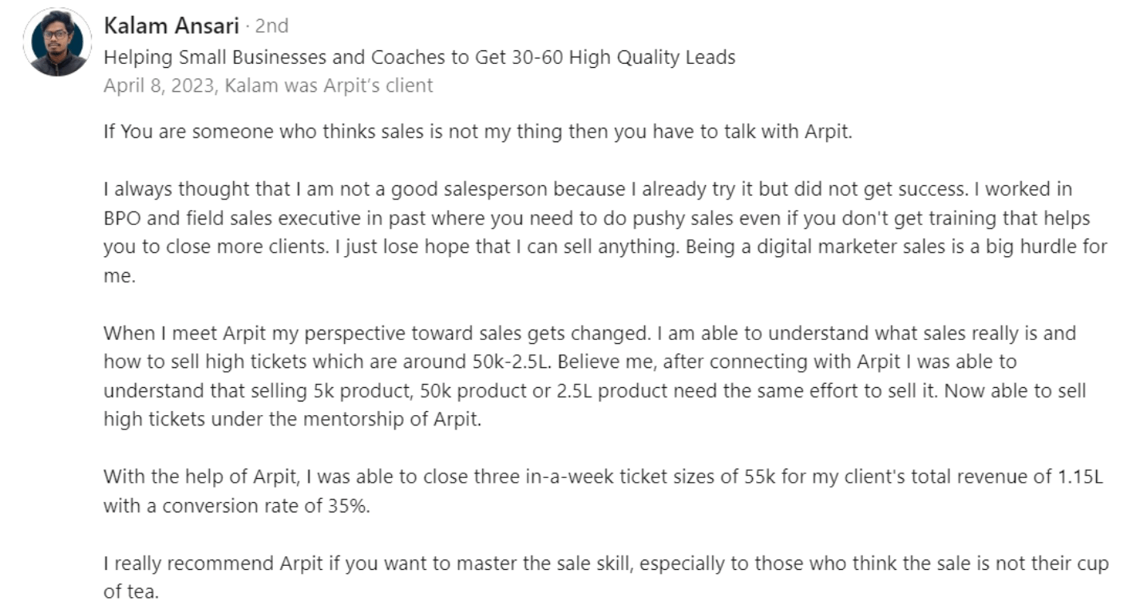Click the closing words "of tea."
Image resolution: width=1132 pixels, height=605 pixels.
132,592
